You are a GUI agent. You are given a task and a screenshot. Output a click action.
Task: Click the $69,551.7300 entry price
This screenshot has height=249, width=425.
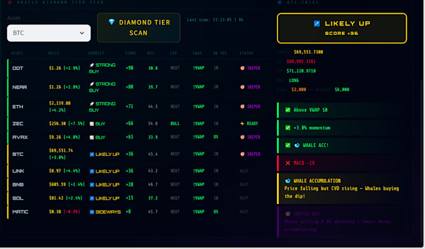[x=309, y=52]
